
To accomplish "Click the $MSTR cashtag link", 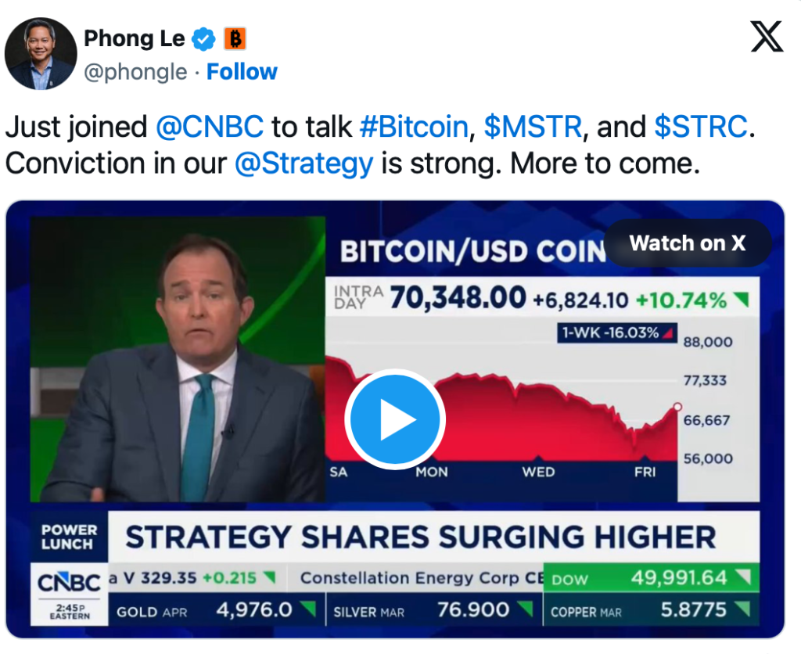I will pos(533,127).
